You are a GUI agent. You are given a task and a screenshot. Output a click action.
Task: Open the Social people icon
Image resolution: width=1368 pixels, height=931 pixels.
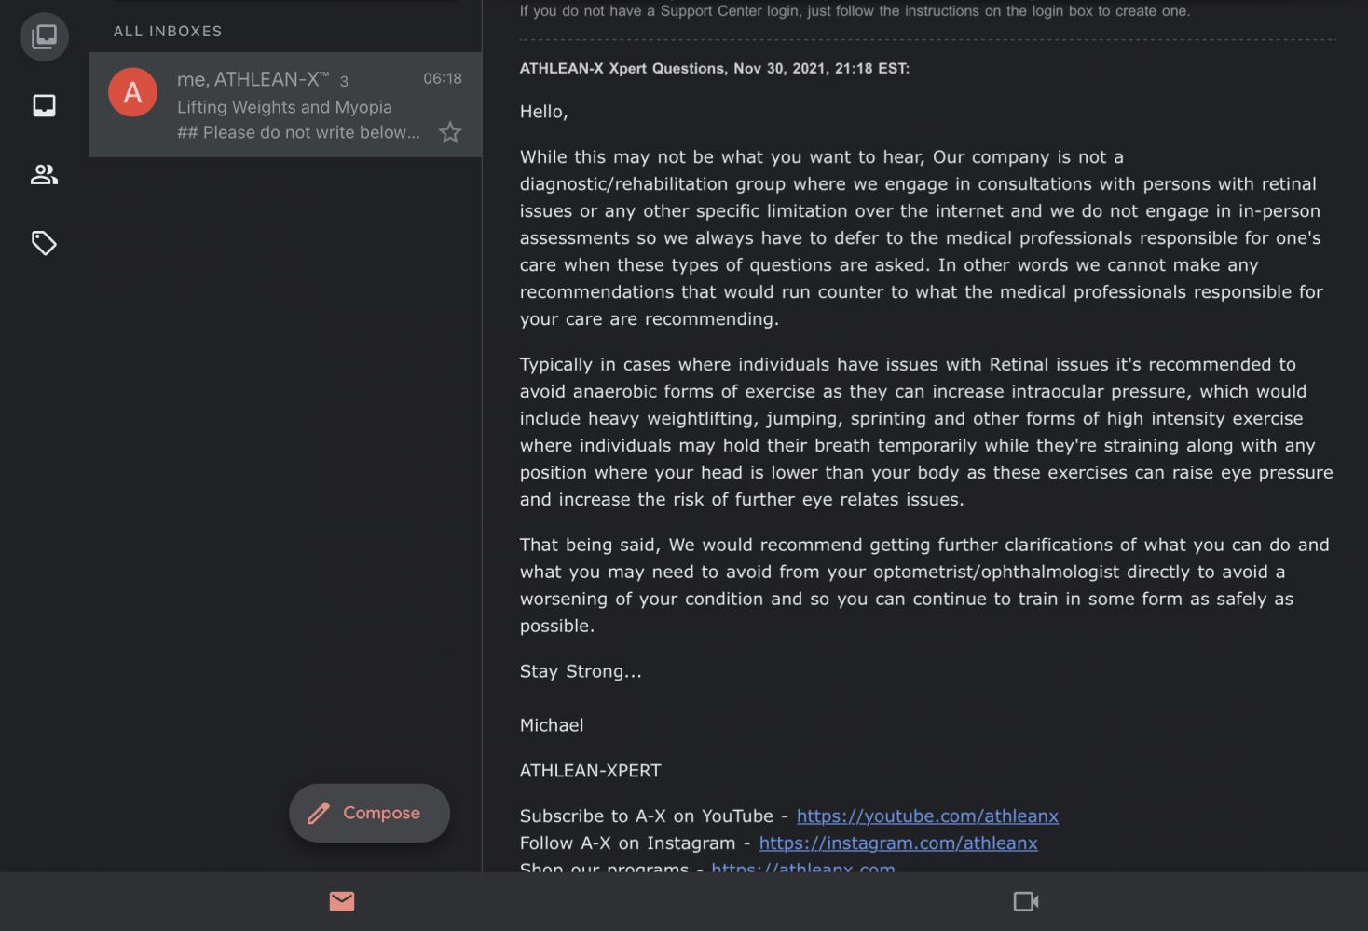pyautogui.click(x=44, y=174)
